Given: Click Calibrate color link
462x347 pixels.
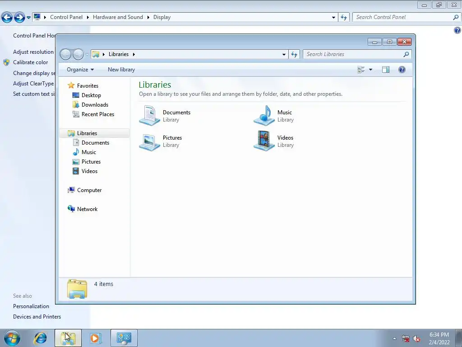Looking at the screenshot, I should pyautogui.click(x=30, y=62).
